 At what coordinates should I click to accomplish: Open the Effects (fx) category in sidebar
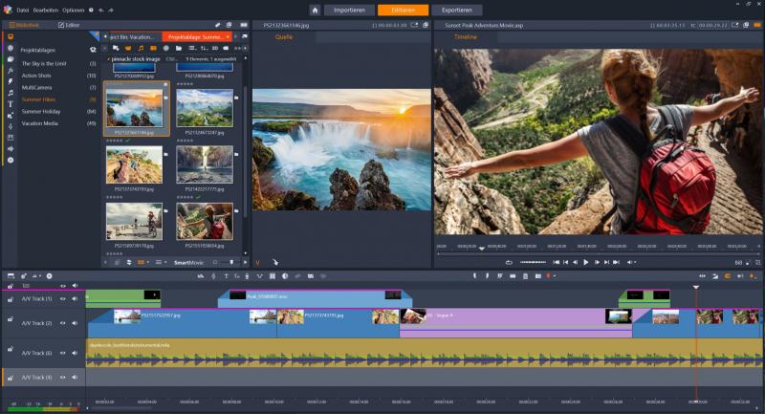click(x=10, y=71)
